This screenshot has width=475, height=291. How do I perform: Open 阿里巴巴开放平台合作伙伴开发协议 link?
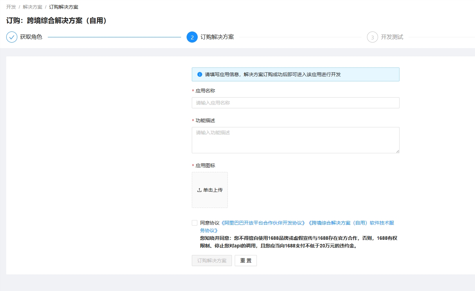[264, 223]
